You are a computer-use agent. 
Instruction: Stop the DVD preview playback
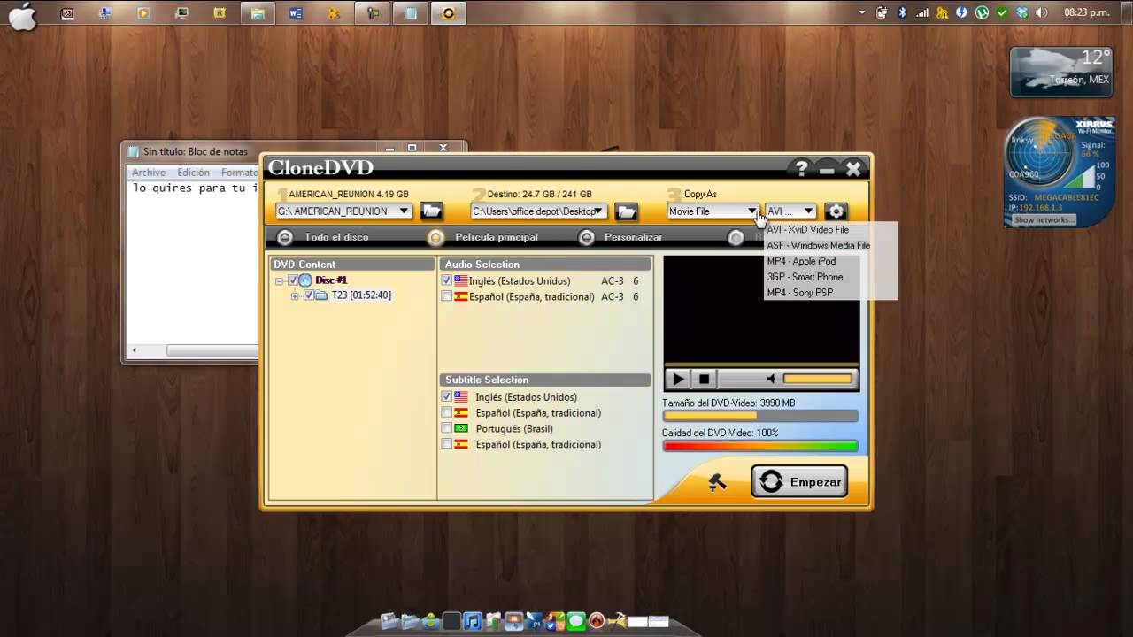coord(705,379)
